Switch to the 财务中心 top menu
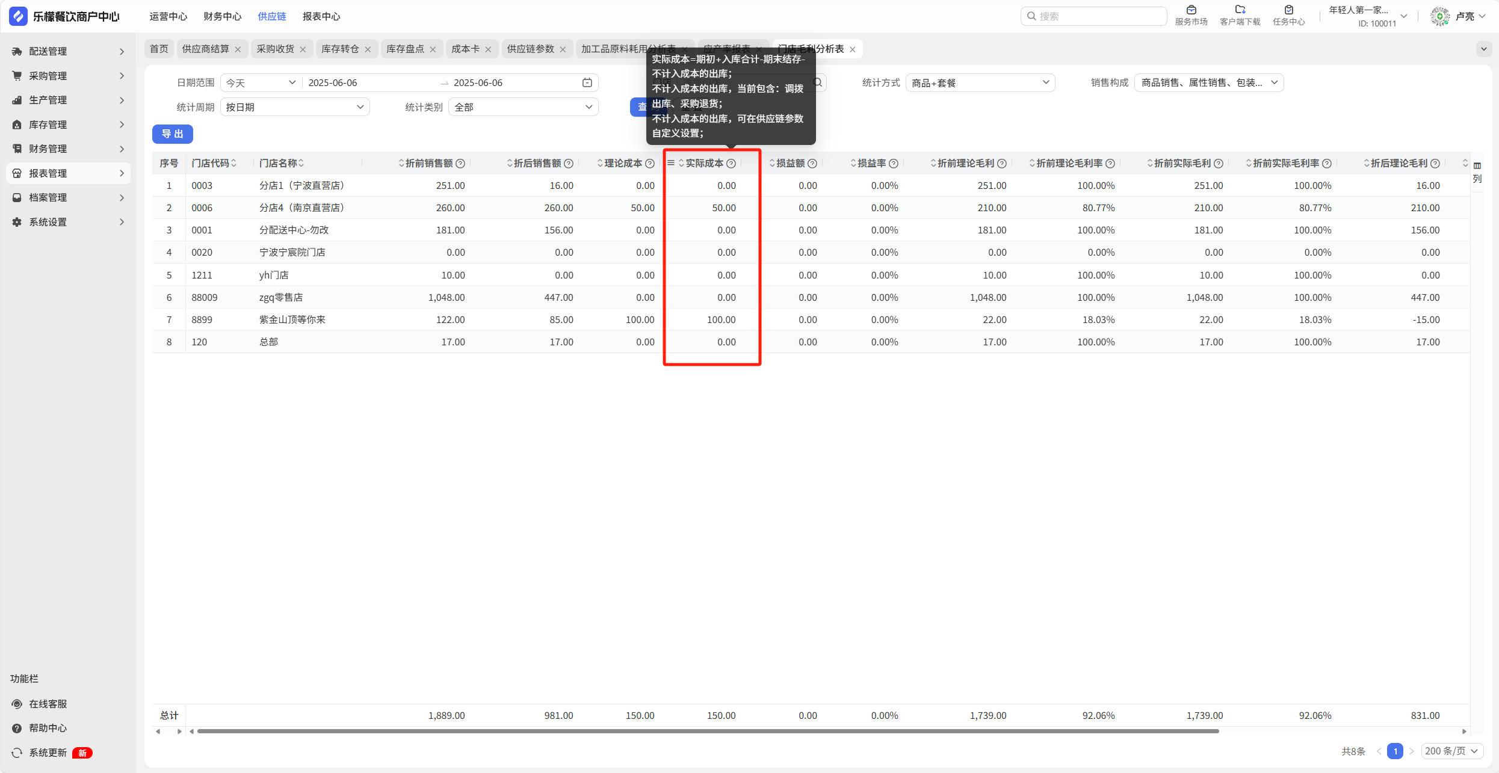Image resolution: width=1499 pixels, height=773 pixels. 222,16
